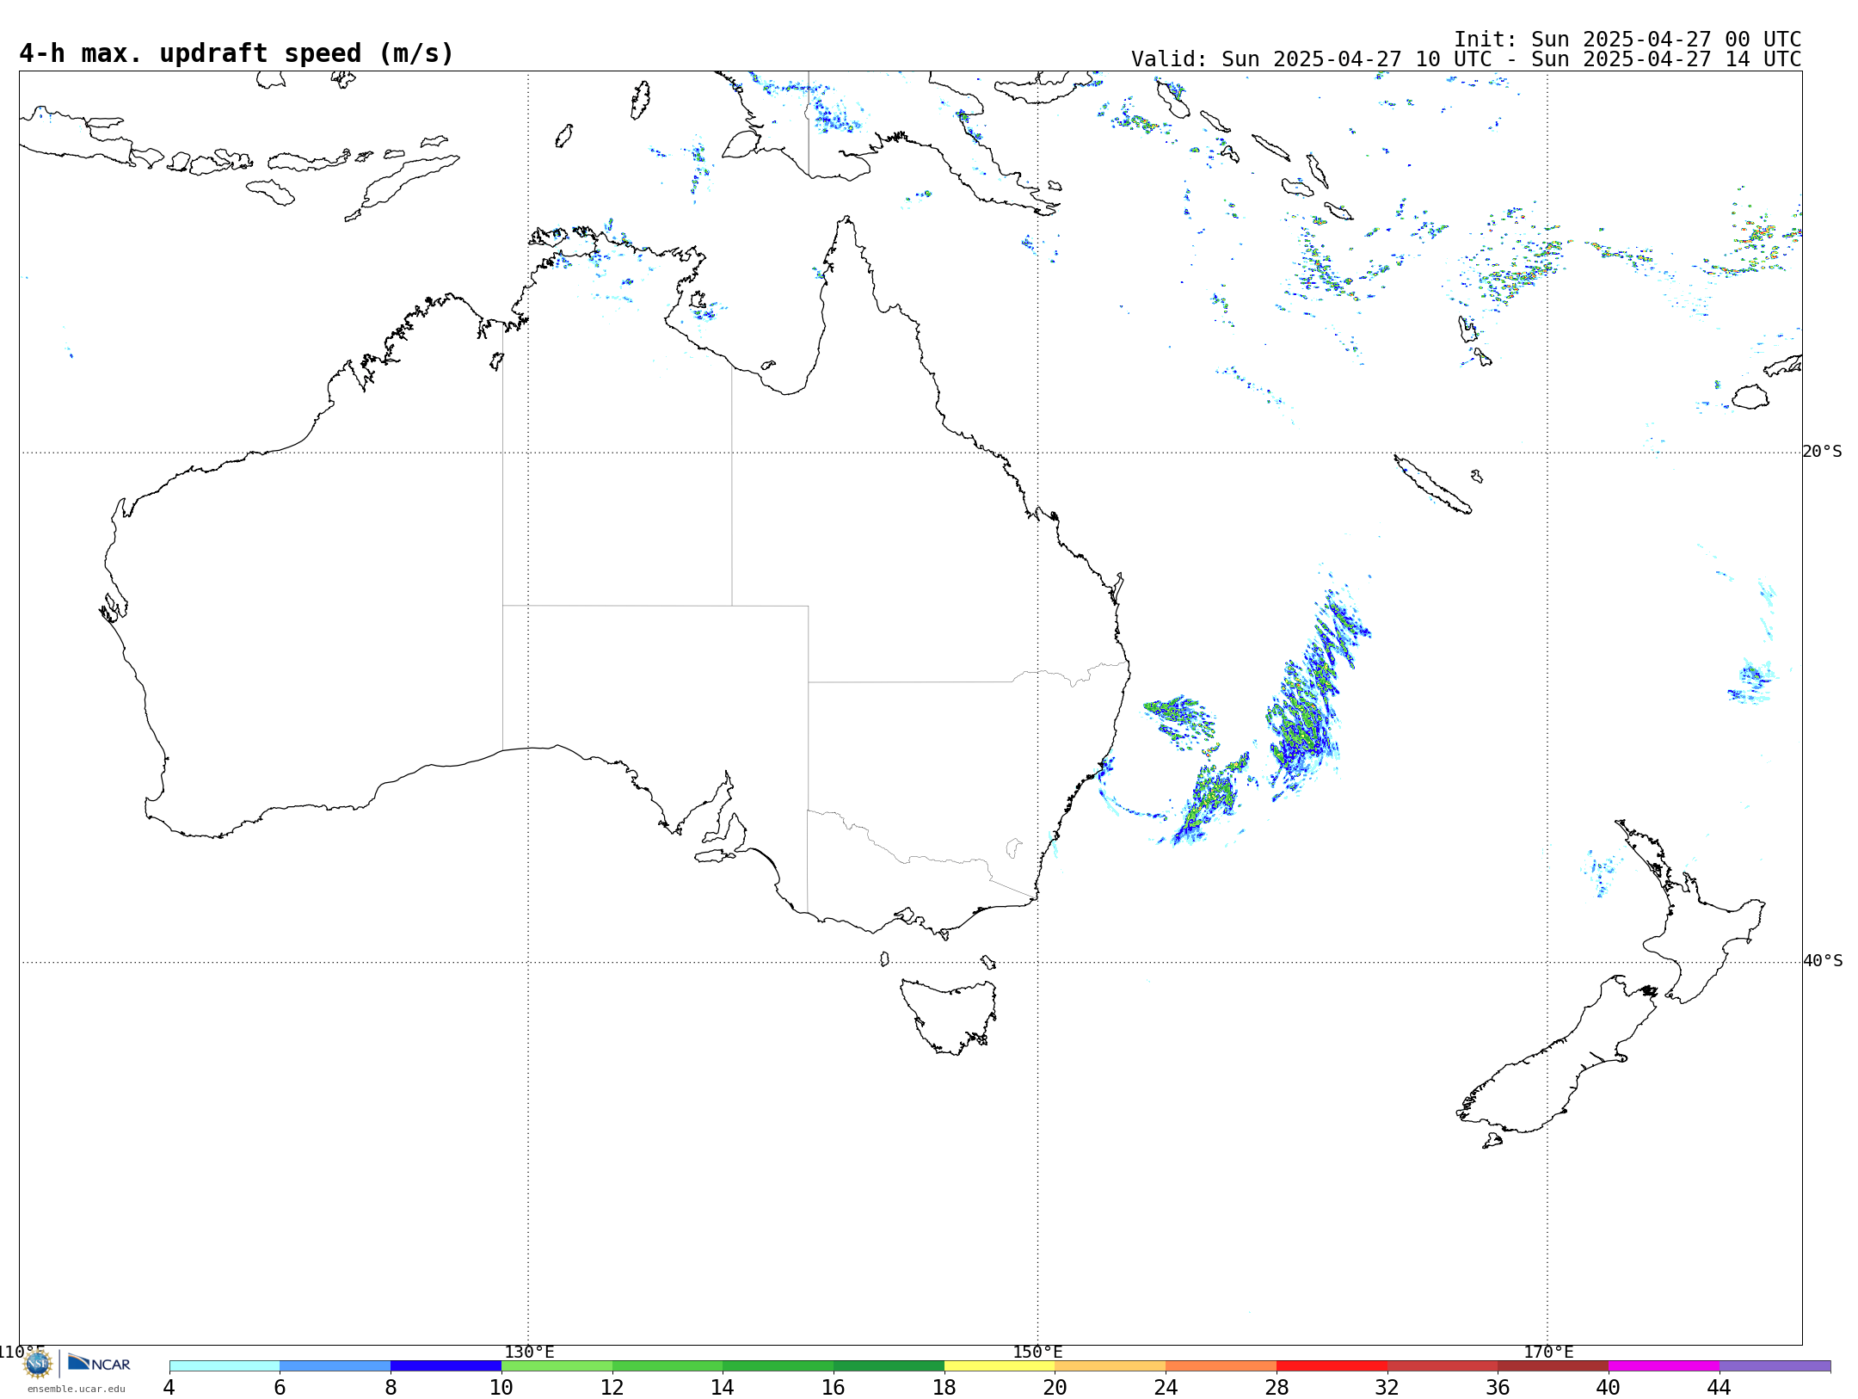This screenshot has height=1399, width=1858.
Task: Click the 130°E longitude label
Action: coord(529,1353)
